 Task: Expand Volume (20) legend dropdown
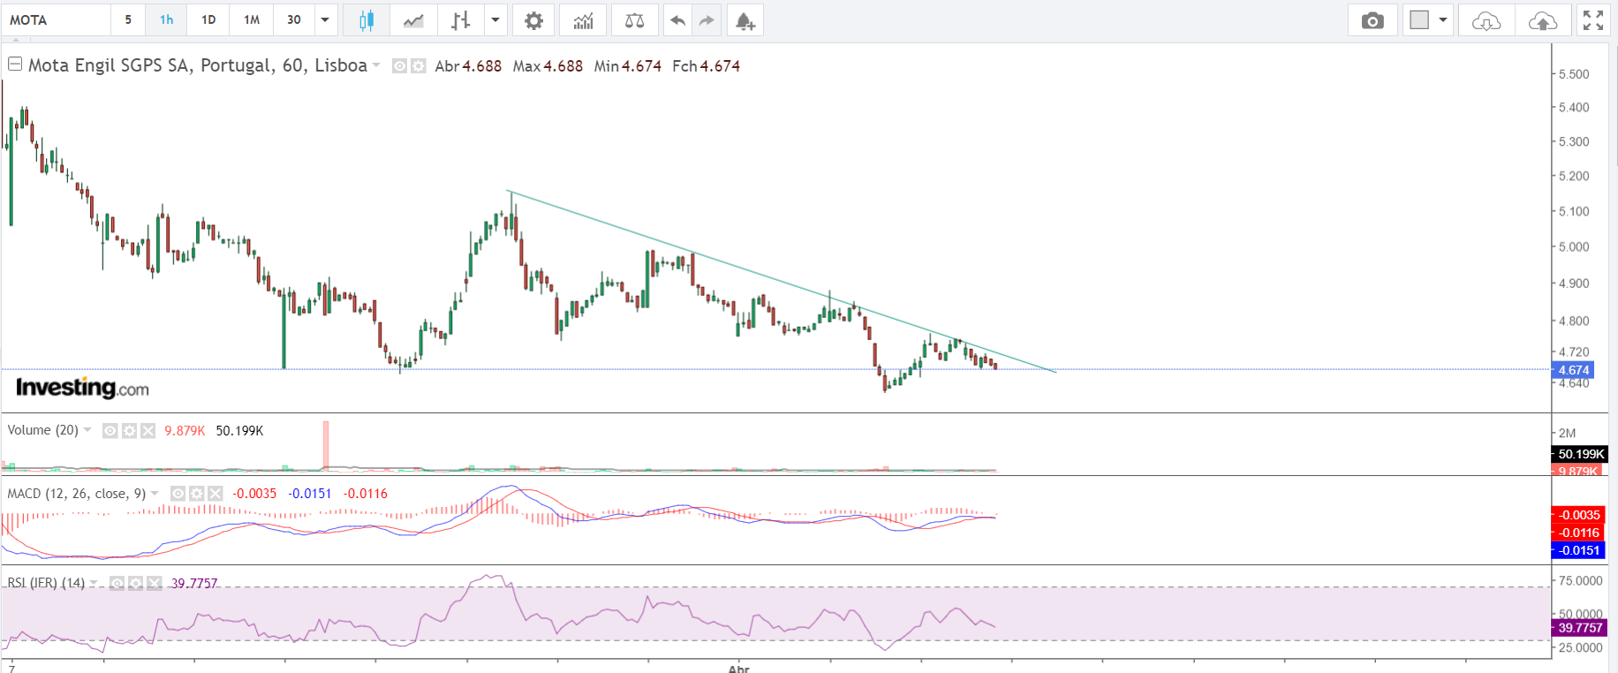pyautogui.click(x=87, y=430)
